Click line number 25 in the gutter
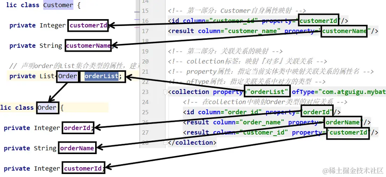 click(145, 112)
